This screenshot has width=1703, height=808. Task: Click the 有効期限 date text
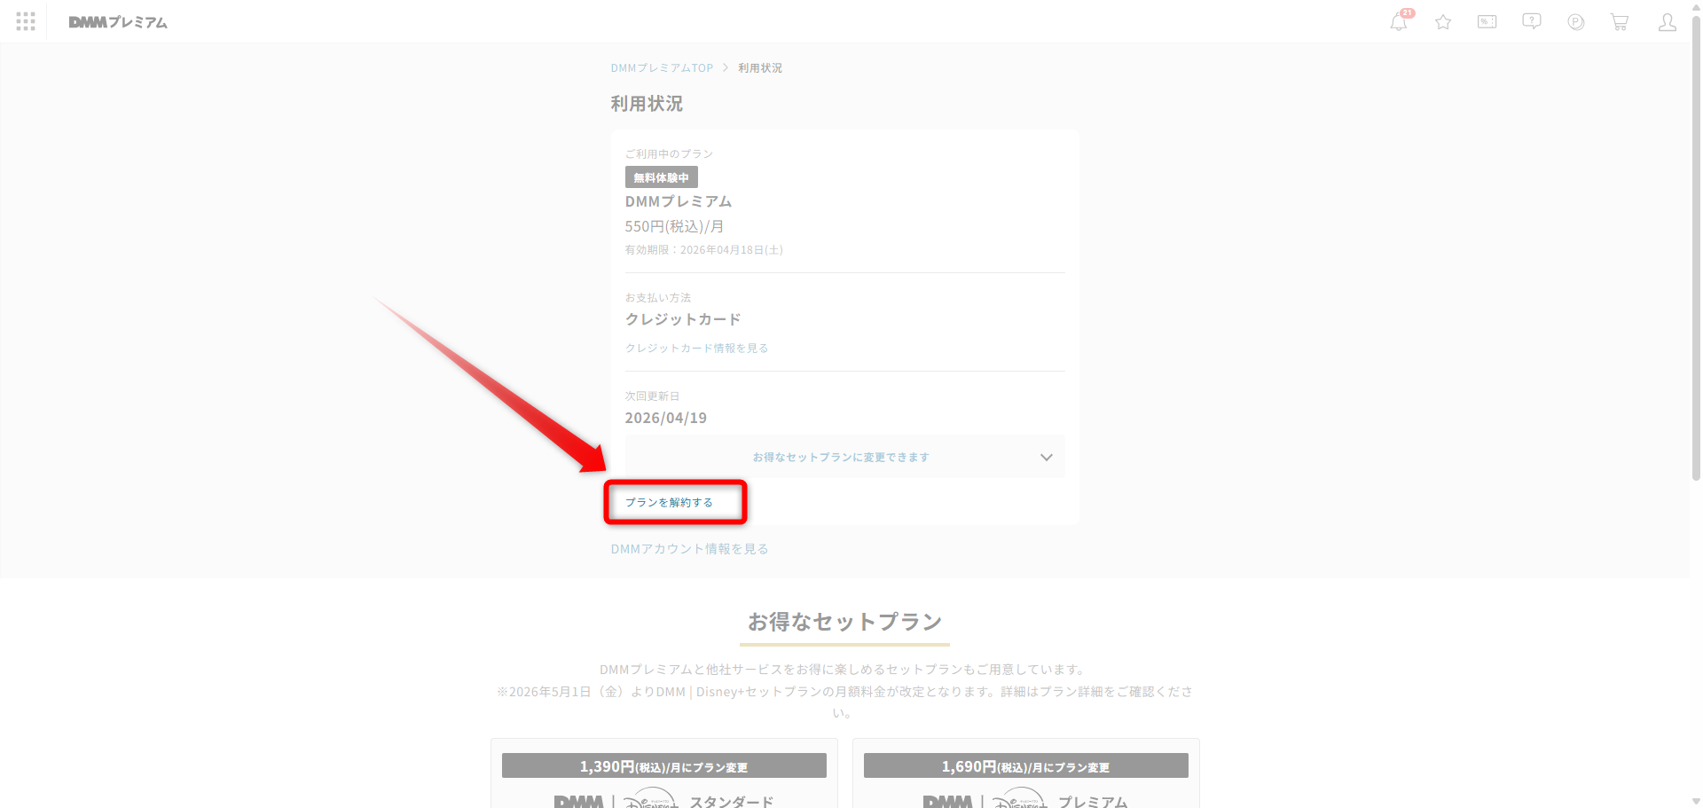[704, 250]
